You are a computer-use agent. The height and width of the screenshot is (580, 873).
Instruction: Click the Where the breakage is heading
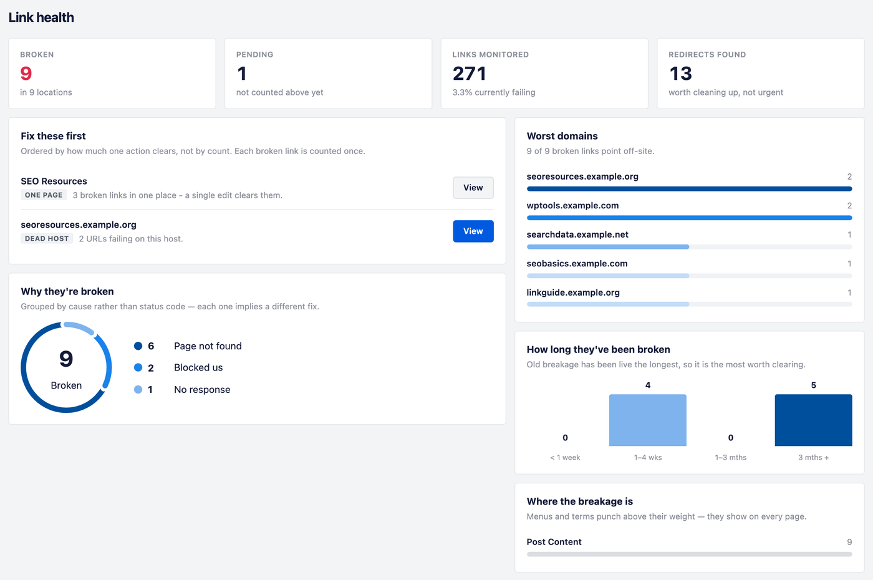(x=579, y=501)
